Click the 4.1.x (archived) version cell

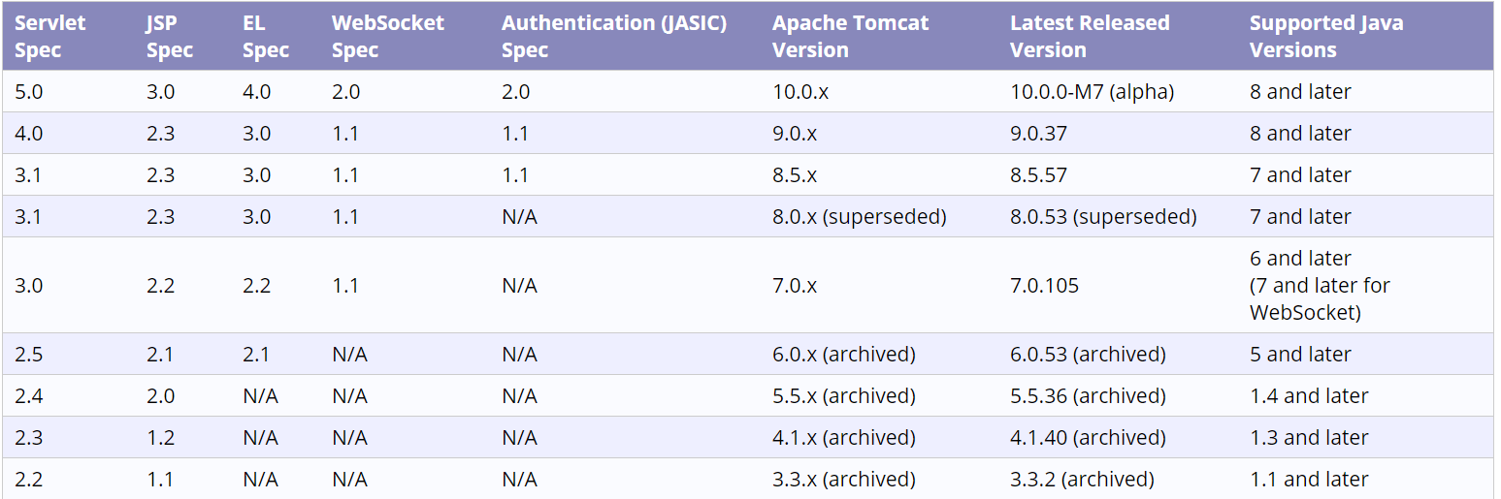coord(843,438)
